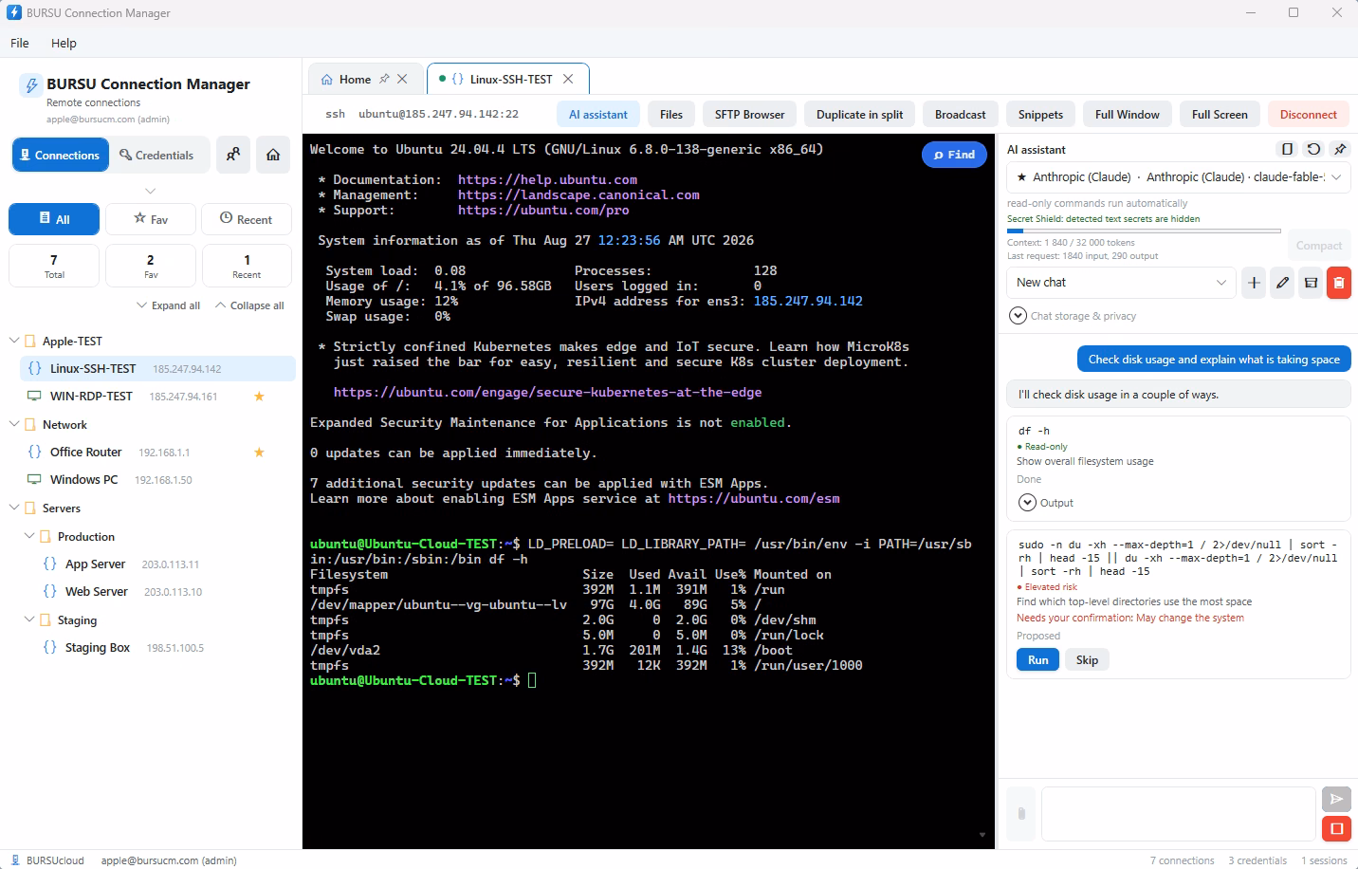Collapse the Servers folder
This screenshot has width=1358, height=869.
pos(14,508)
